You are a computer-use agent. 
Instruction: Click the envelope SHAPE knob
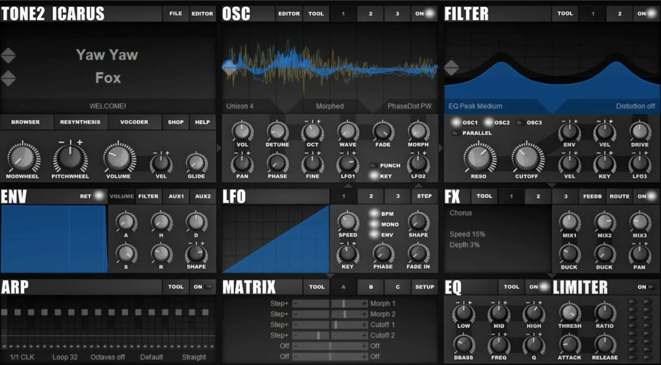pos(196,253)
